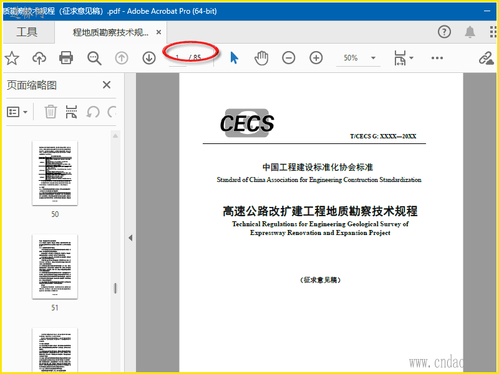The width and height of the screenshot is (499, 374).
Task: Upload the file with the cloud icon
Action: (x=39, y=58)
